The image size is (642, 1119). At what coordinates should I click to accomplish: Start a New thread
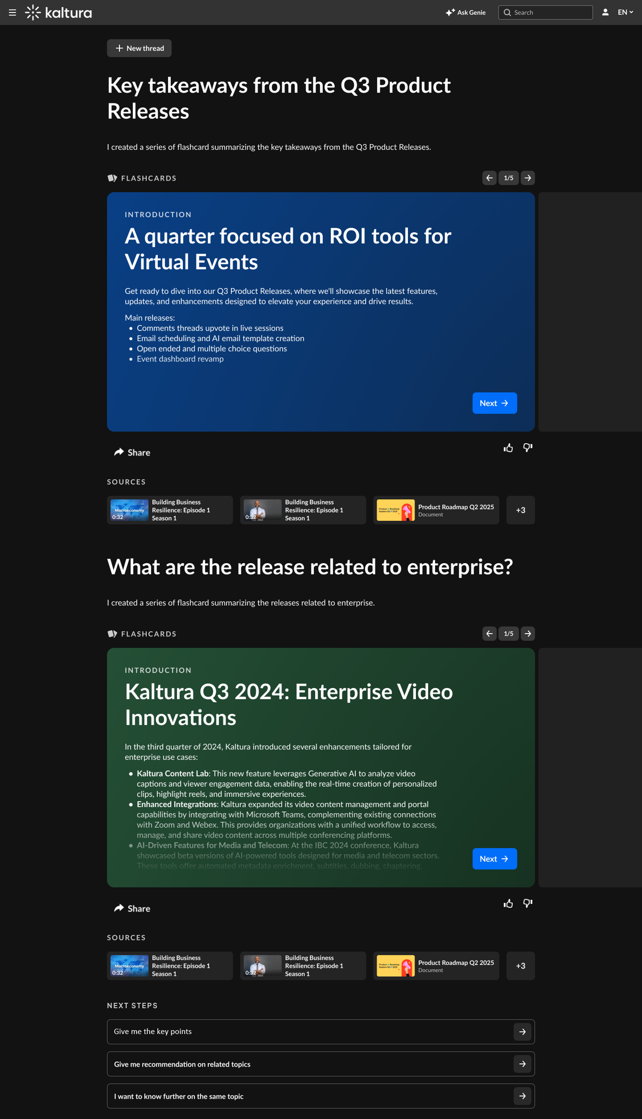click(139, 48)
